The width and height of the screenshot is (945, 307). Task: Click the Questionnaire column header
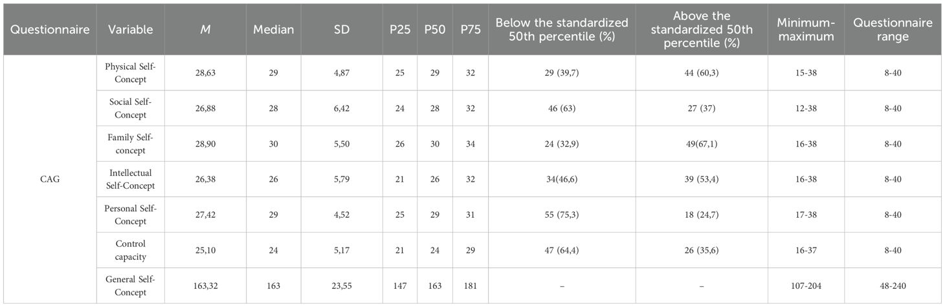(50, 30)
